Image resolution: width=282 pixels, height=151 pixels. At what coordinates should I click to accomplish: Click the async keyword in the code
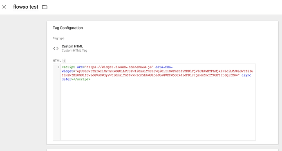click(x=246, y=75)
